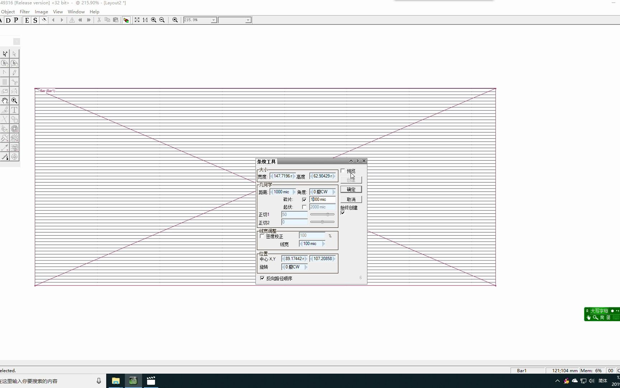Click the 正切2 slider handle

click(322, 222)
